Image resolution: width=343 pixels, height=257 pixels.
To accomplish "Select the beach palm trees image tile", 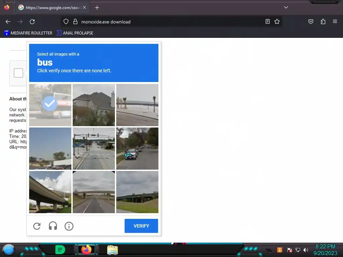I will point(137,105).
